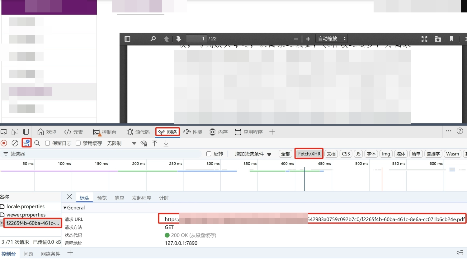The image size is (467, 259).
Task: Open the 自动缩放 zoom dropdown
Action: click(331, 38)
